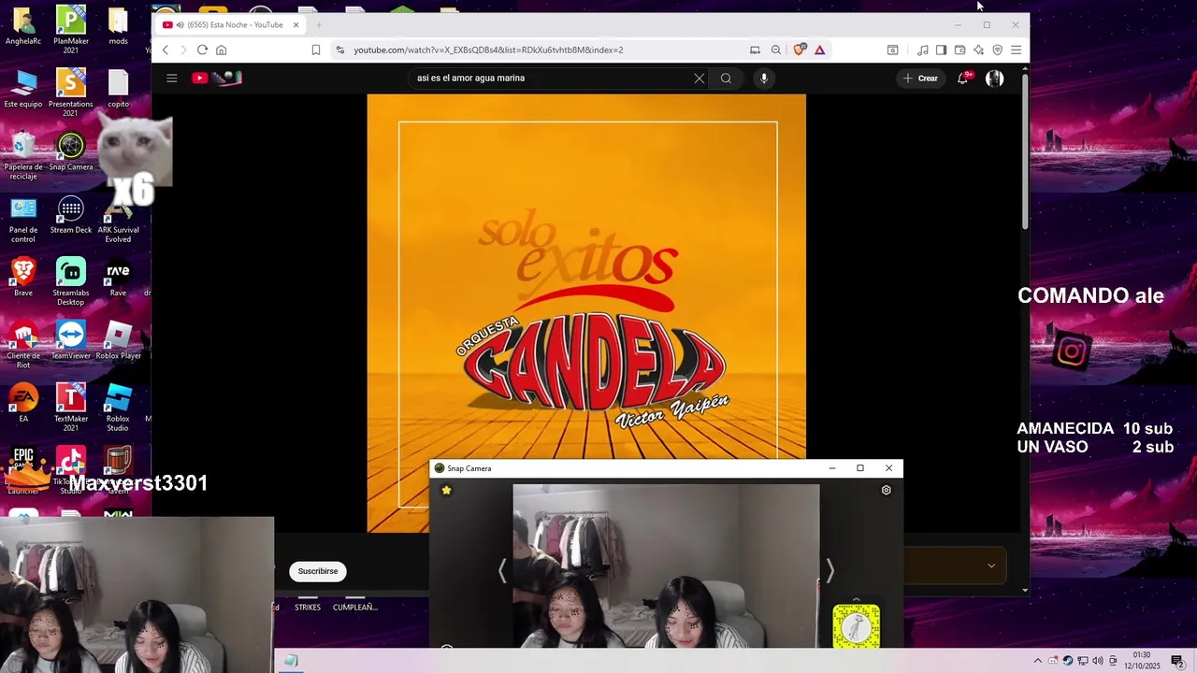Open the TeamViewer desktop shortcut
The height and width of the screenshot is (673, 1197).
pos(71,340)
